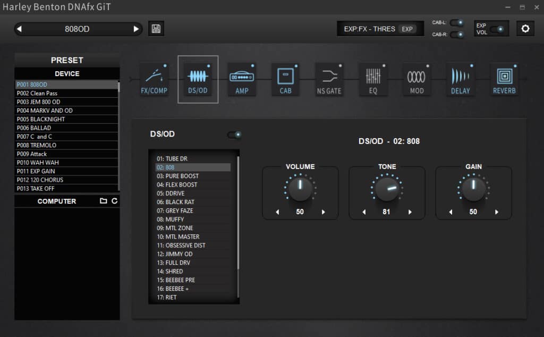Screen dimensions: 544x337
Task: Toggle the EXP VOL switch
Action: tap(497, 29)
